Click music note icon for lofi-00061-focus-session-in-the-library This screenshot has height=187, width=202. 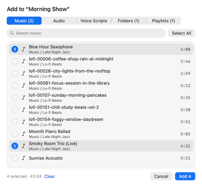pyautogui.click(x=24, y=85)
